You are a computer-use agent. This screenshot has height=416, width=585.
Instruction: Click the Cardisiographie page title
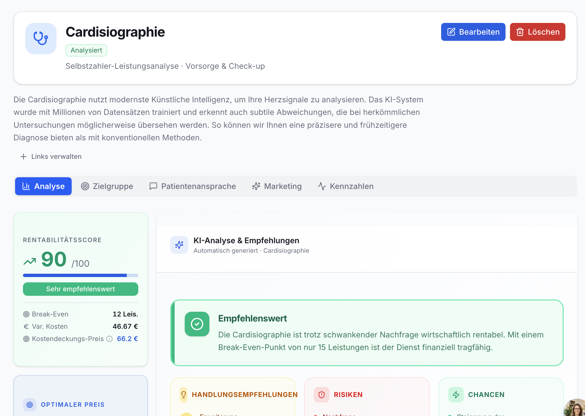tap(115, 32)
